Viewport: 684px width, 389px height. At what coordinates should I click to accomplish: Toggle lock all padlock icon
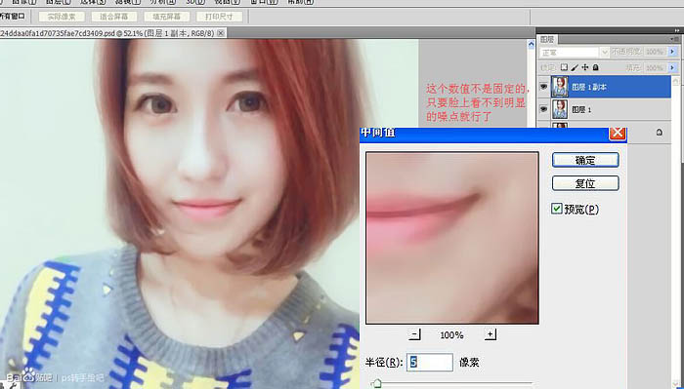click(595, 67)
